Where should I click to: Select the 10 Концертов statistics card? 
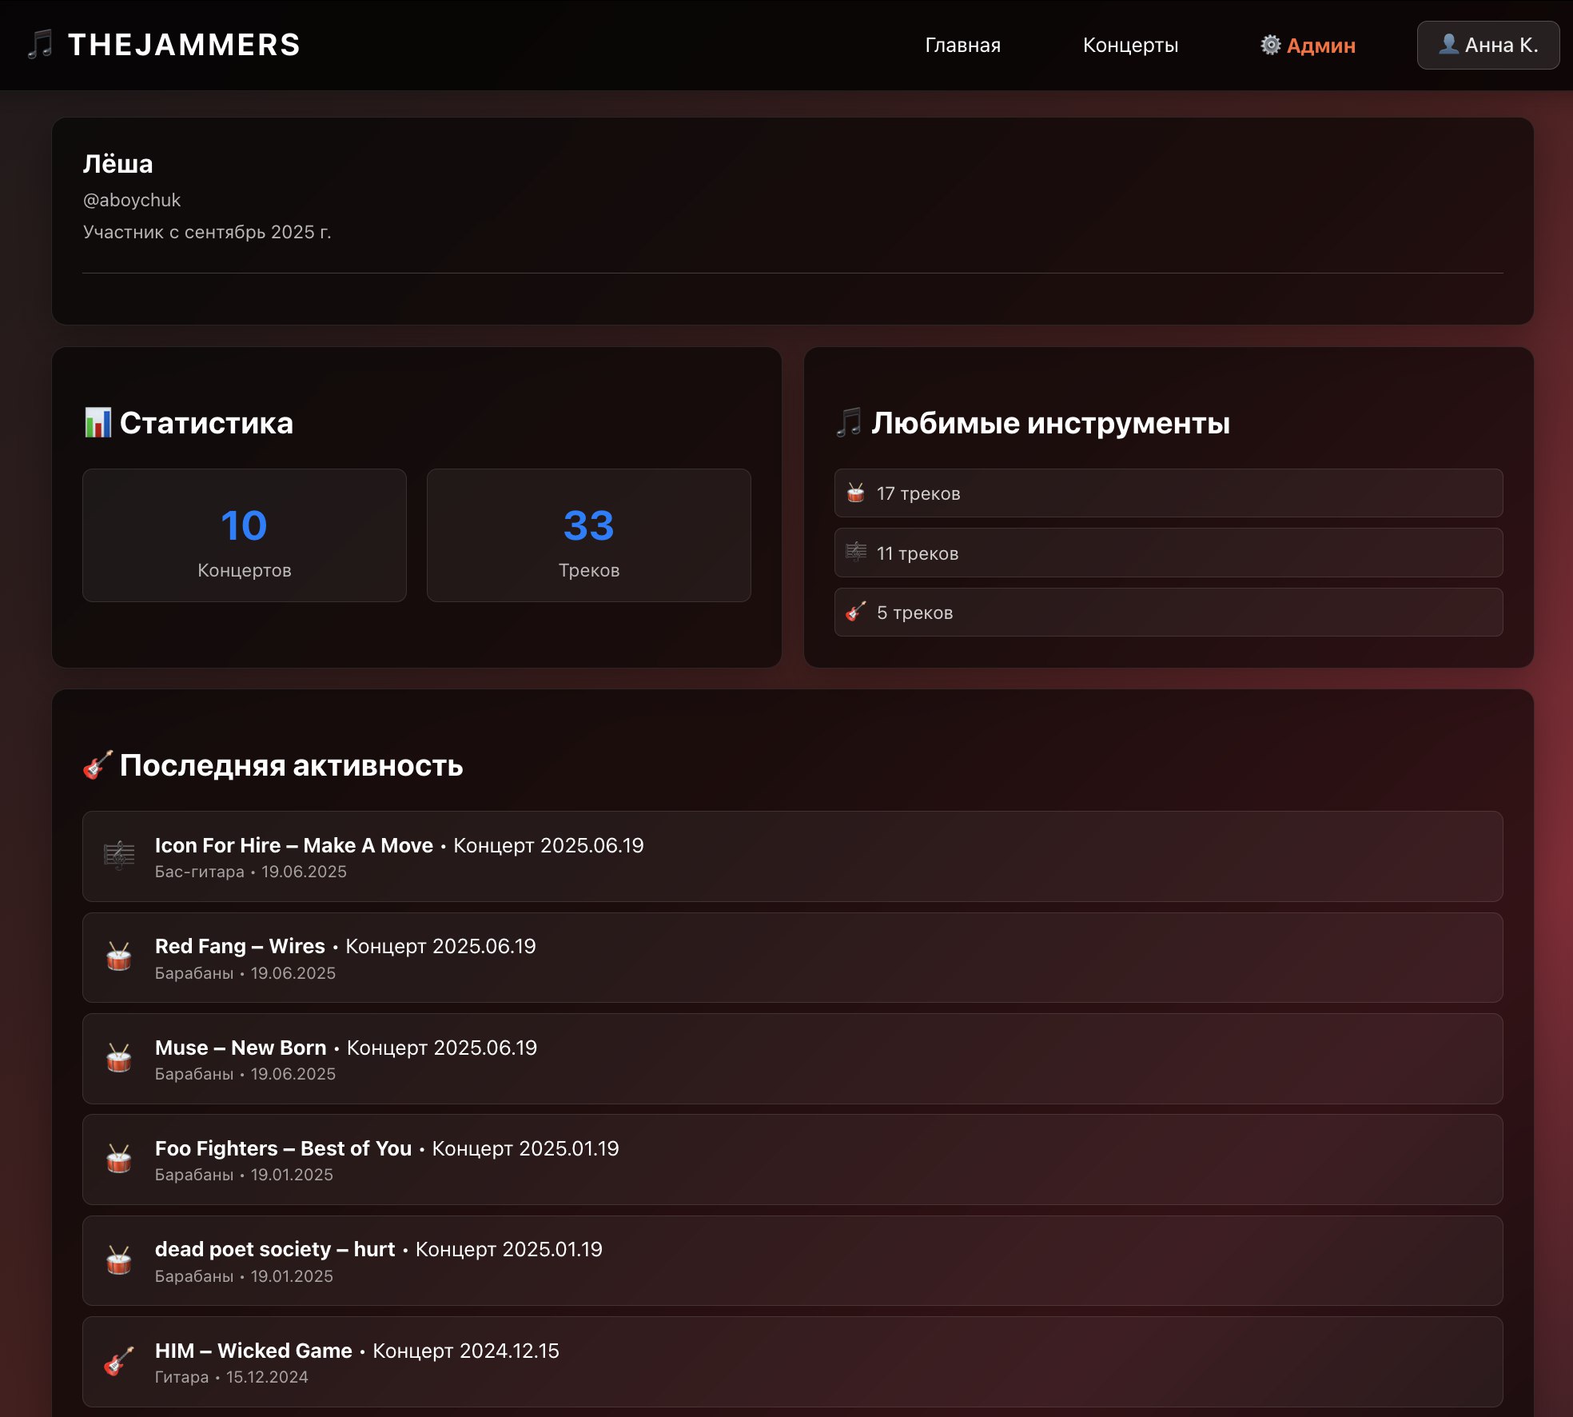coord(244,536)
